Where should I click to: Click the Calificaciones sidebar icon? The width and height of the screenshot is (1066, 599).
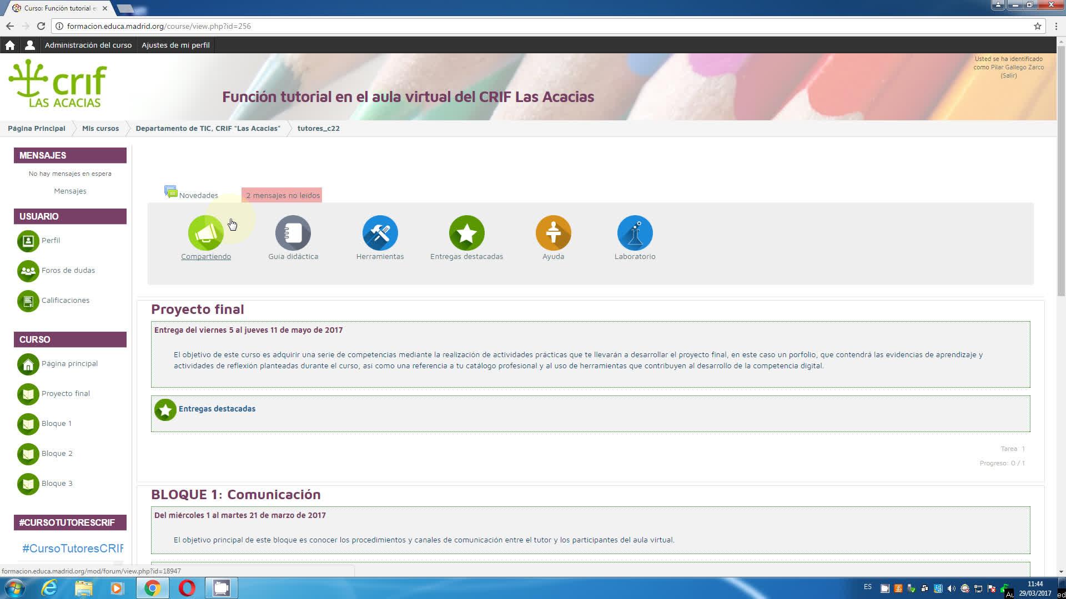[28, 301]
